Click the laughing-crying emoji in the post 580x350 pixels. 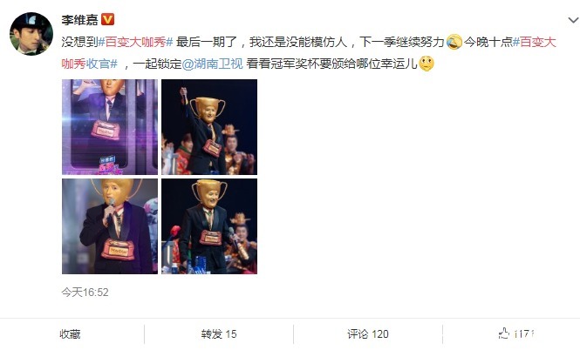point(454,42)
